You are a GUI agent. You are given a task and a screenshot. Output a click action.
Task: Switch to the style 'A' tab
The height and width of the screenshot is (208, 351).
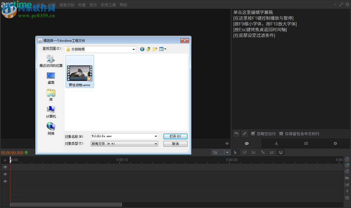276,143
